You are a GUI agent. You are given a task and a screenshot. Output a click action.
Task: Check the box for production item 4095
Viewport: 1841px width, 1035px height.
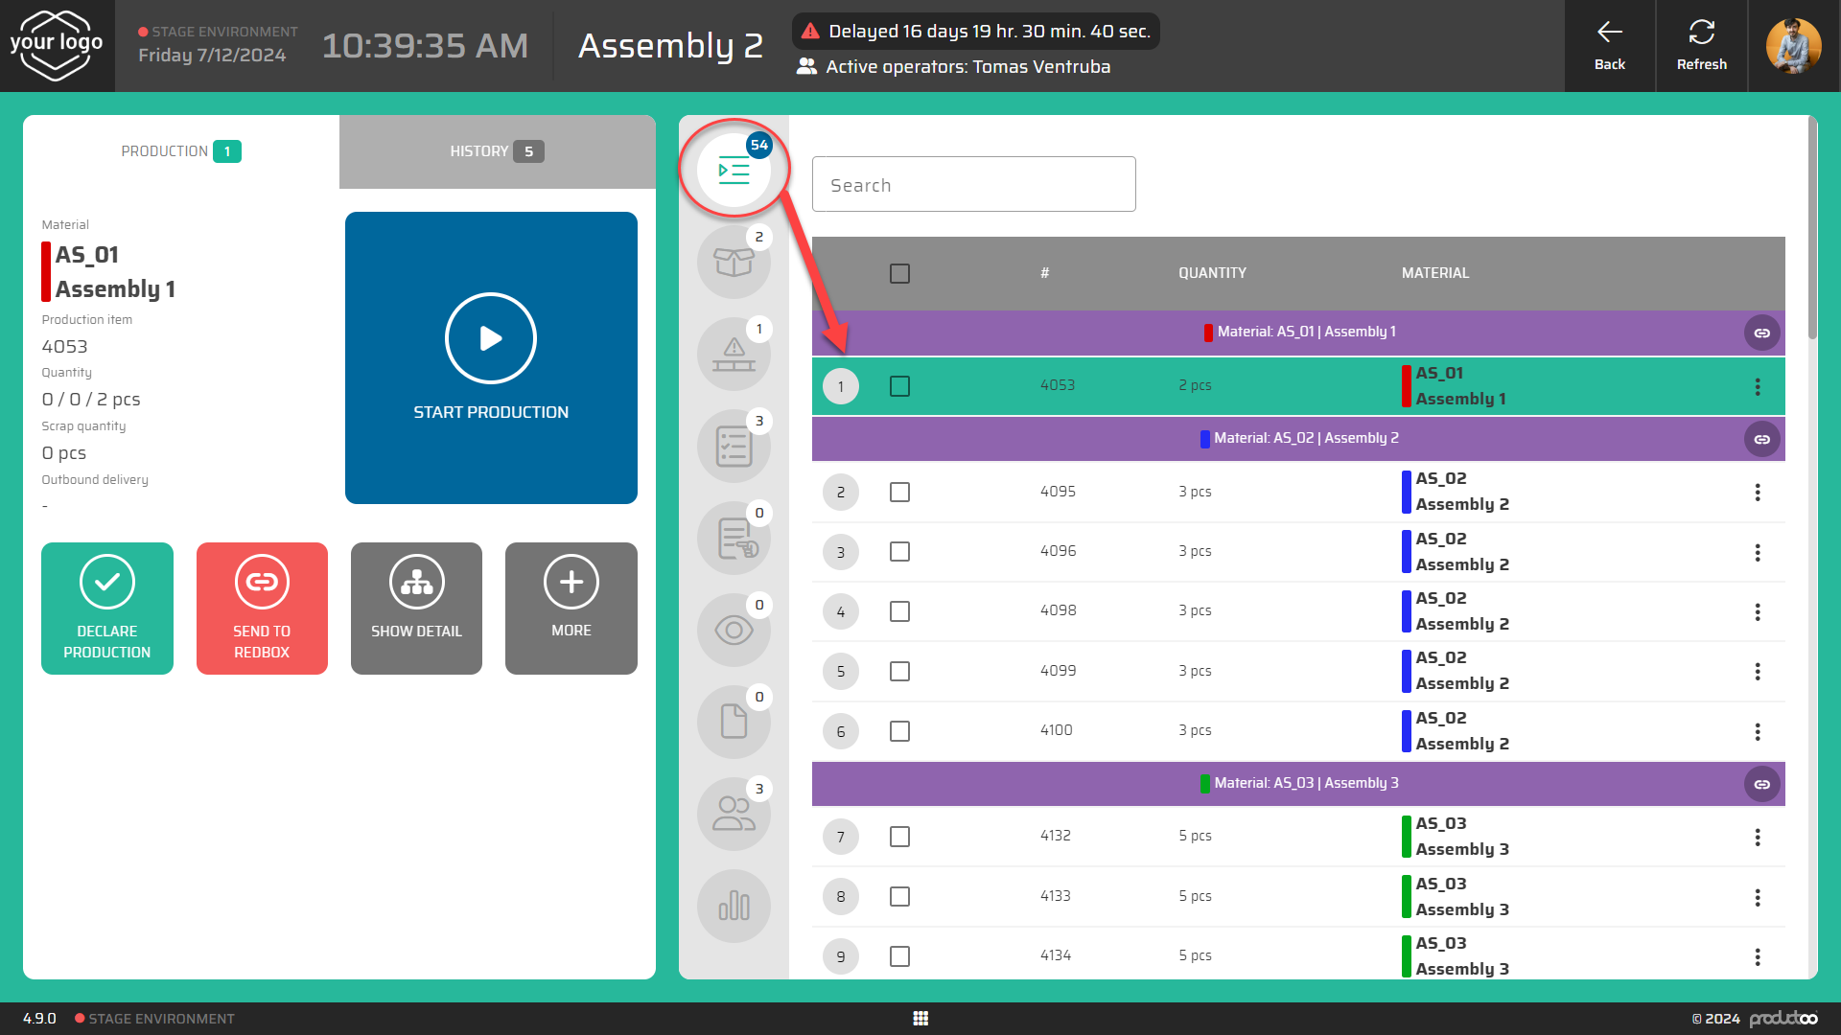pyautogui.click(x=899, y=493)
